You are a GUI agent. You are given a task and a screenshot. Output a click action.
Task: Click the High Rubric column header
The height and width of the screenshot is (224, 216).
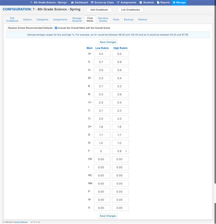pyautogui.click(x=120, y=48)
